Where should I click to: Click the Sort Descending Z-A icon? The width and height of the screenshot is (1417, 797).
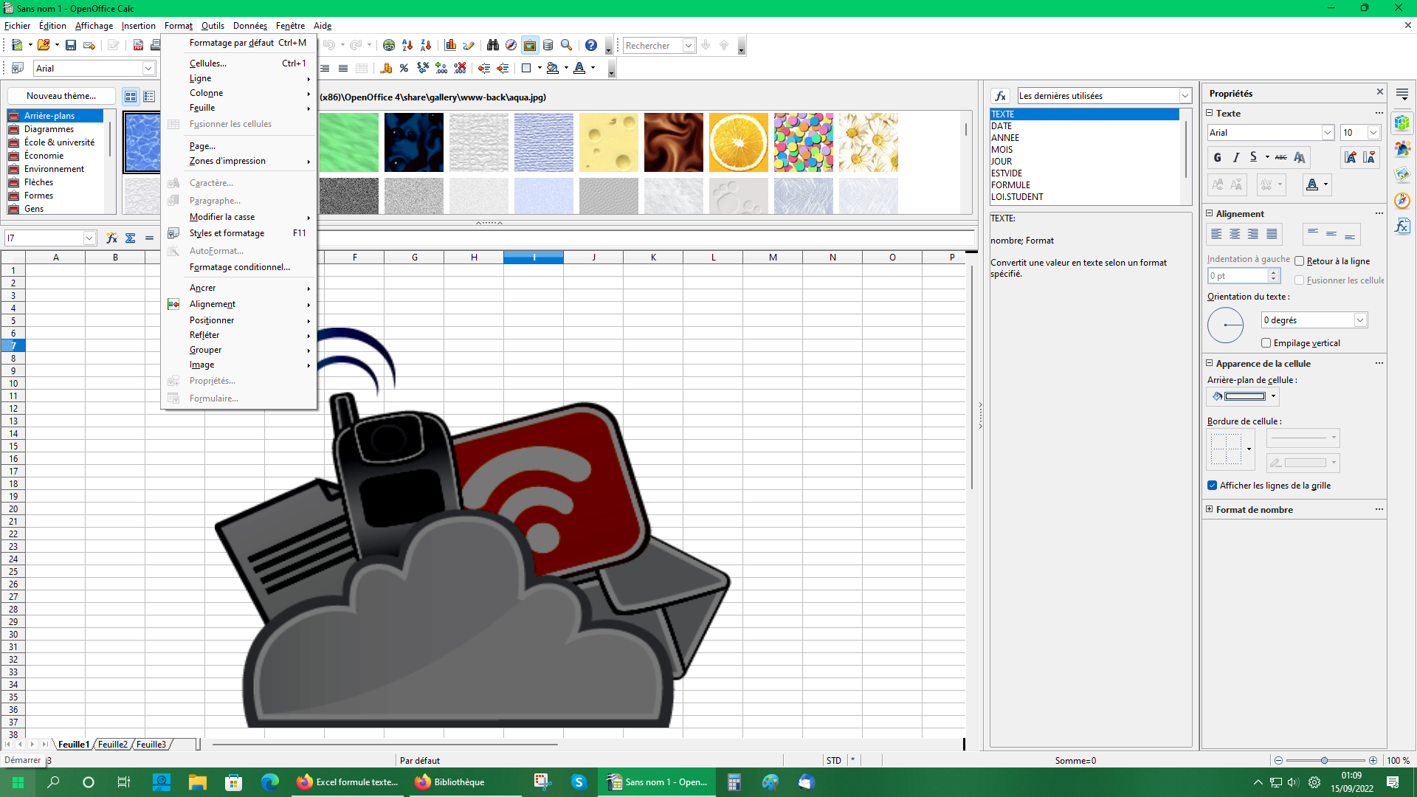click(x=425, y=45)
